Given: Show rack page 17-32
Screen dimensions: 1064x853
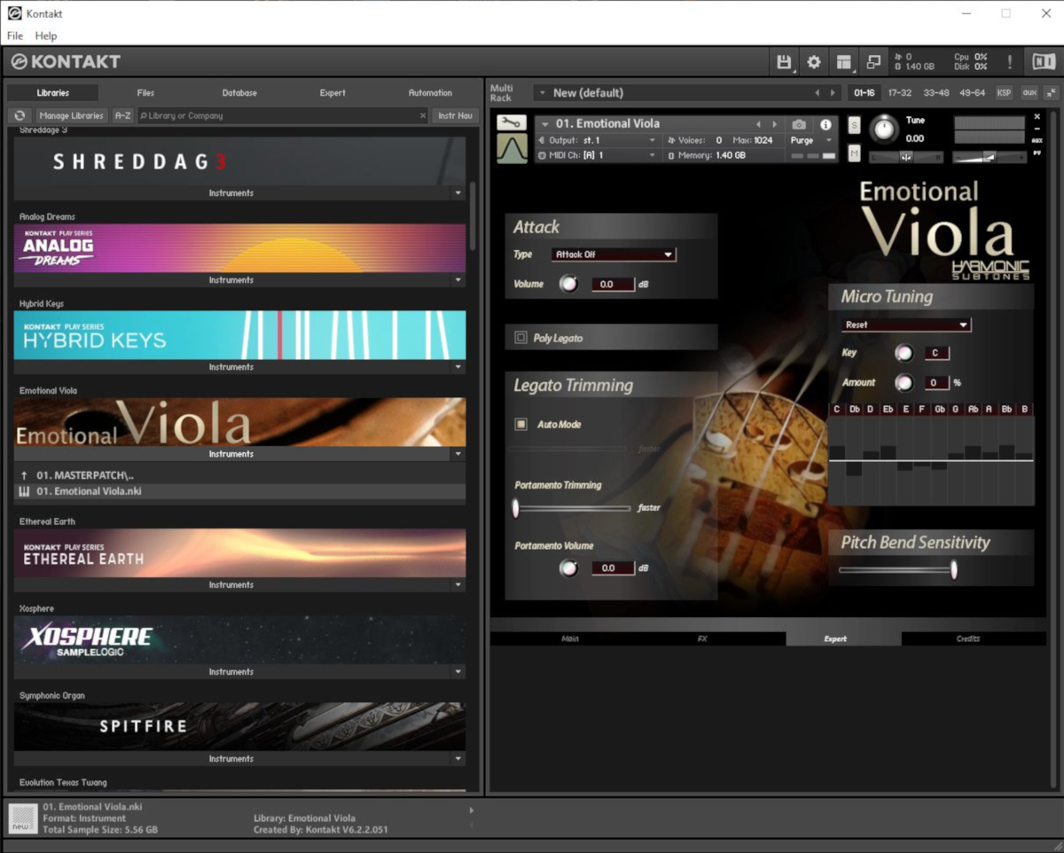Looking at the screenshot, I should point(900,92).
